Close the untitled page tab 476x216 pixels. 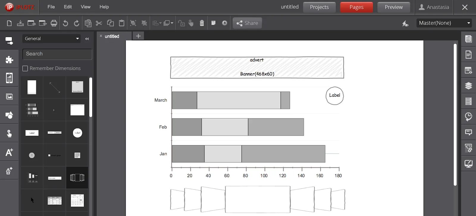101,36
